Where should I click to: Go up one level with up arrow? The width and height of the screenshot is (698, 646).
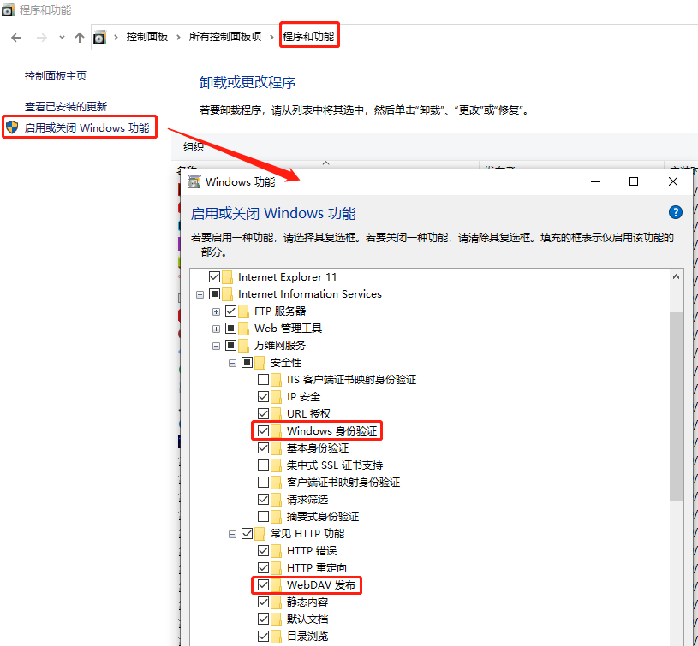(x=80, y=38)
